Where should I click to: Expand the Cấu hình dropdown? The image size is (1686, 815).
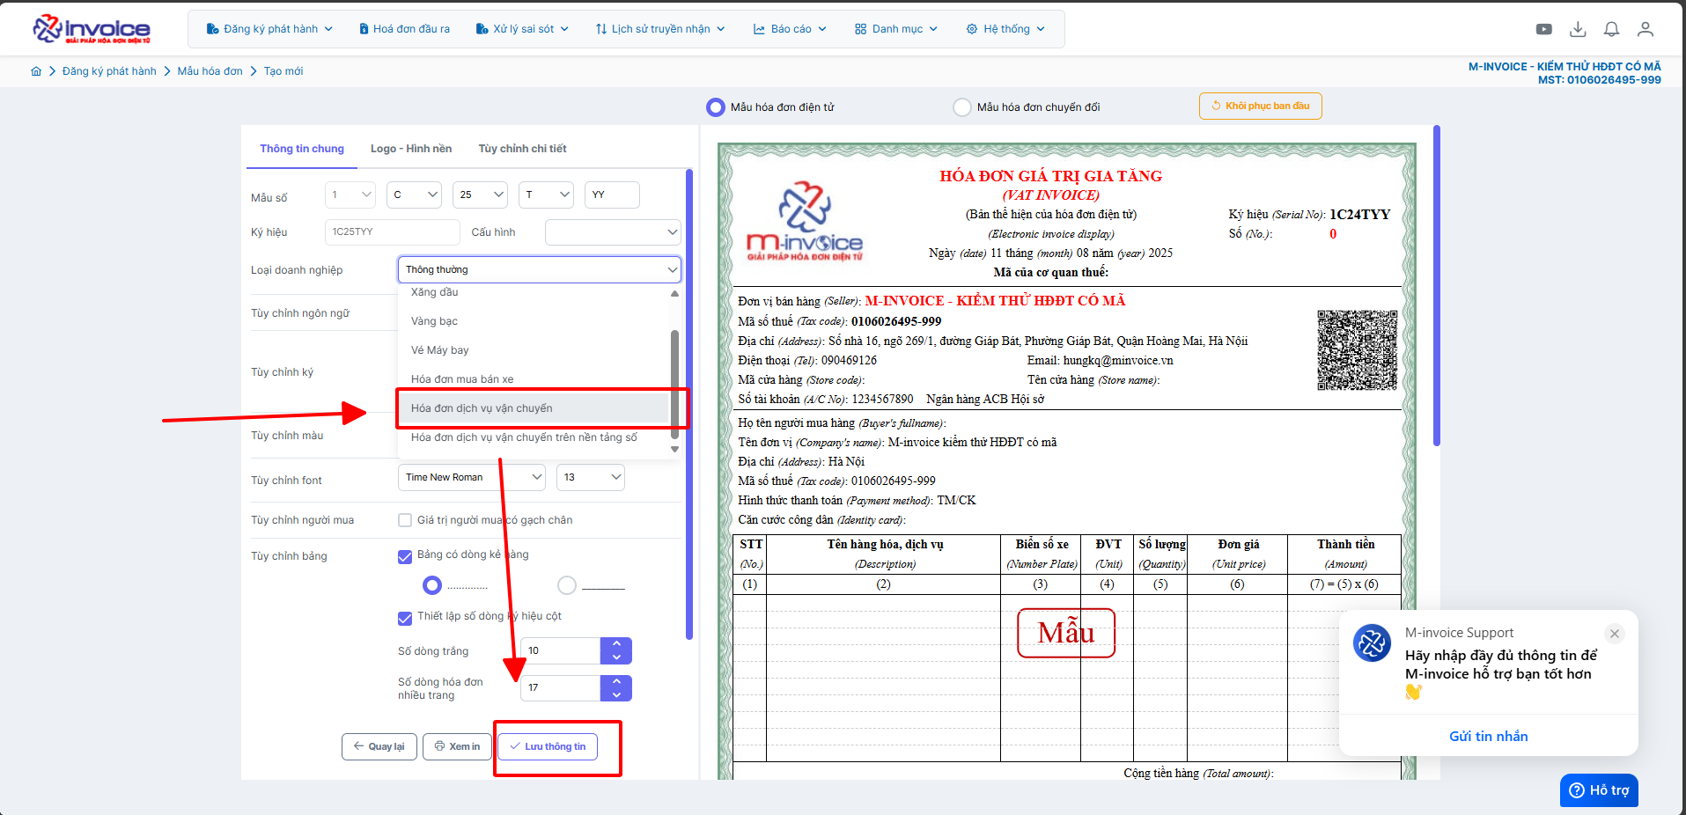pos(613,232)
